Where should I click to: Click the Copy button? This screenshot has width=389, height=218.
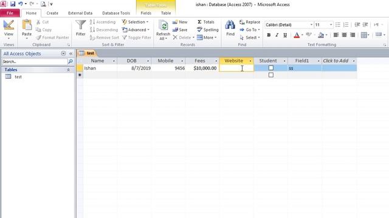click(44, 30)
